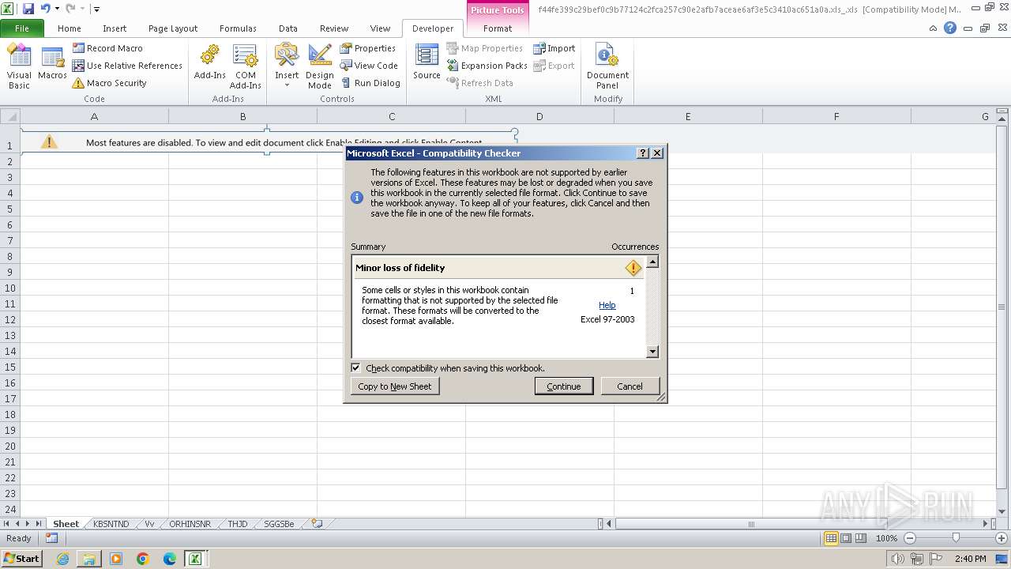Select the THJD sheet tab
The height and width of the screenshot is (569, 1011).
click(x=238, y=524)
